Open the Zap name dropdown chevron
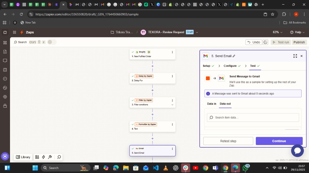 point(197,32)
